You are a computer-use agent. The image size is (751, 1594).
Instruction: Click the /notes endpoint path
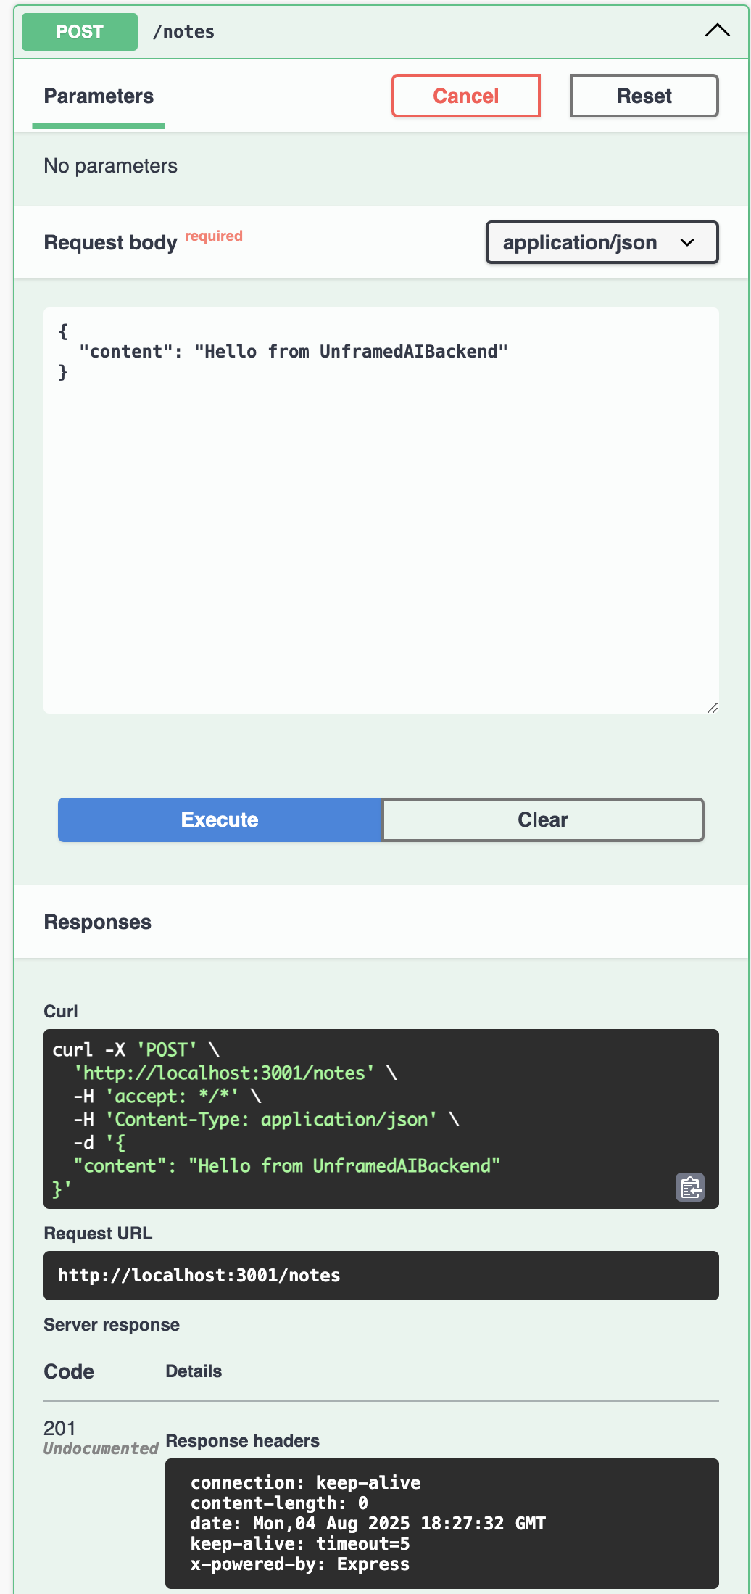tap(183, 32)
